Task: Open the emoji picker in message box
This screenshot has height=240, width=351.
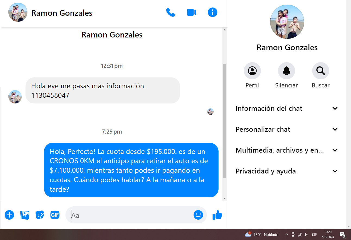Action: (198, 215)
